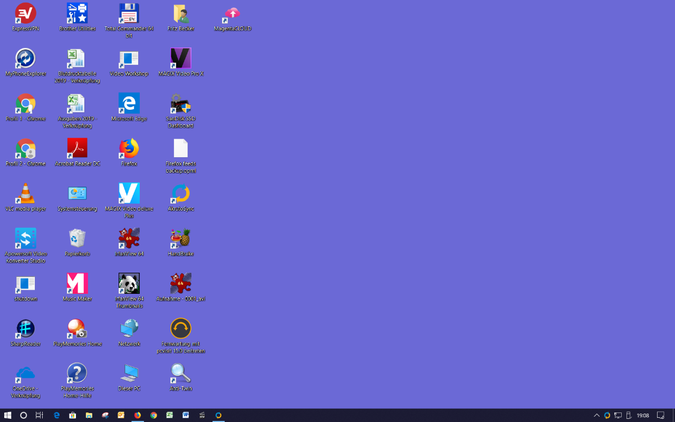The height and width of the screenshot is (422, 675).
Task: Open File Explorer from taskbar
Action: click(89, 415)
